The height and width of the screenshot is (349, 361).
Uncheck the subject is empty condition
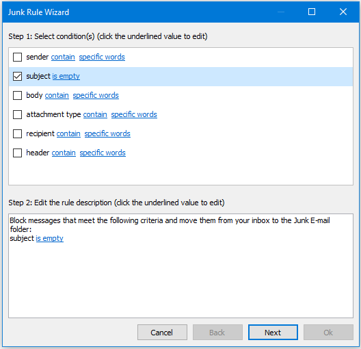[17, 76]
